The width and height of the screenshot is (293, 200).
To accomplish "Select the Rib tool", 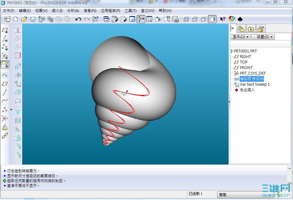I will point(18,129).
